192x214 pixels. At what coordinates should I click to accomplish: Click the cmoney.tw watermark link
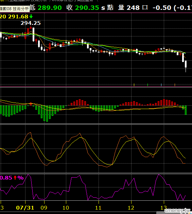(x=177, y=210)
